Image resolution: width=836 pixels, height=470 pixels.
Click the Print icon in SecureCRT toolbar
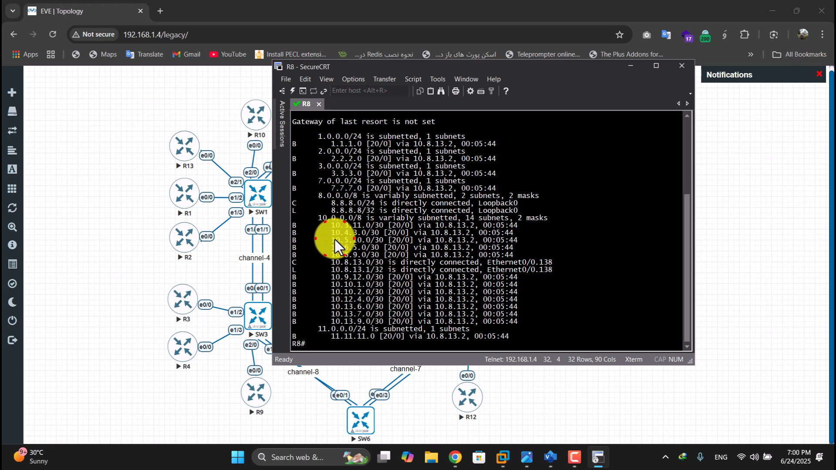[x=455, y=91]
